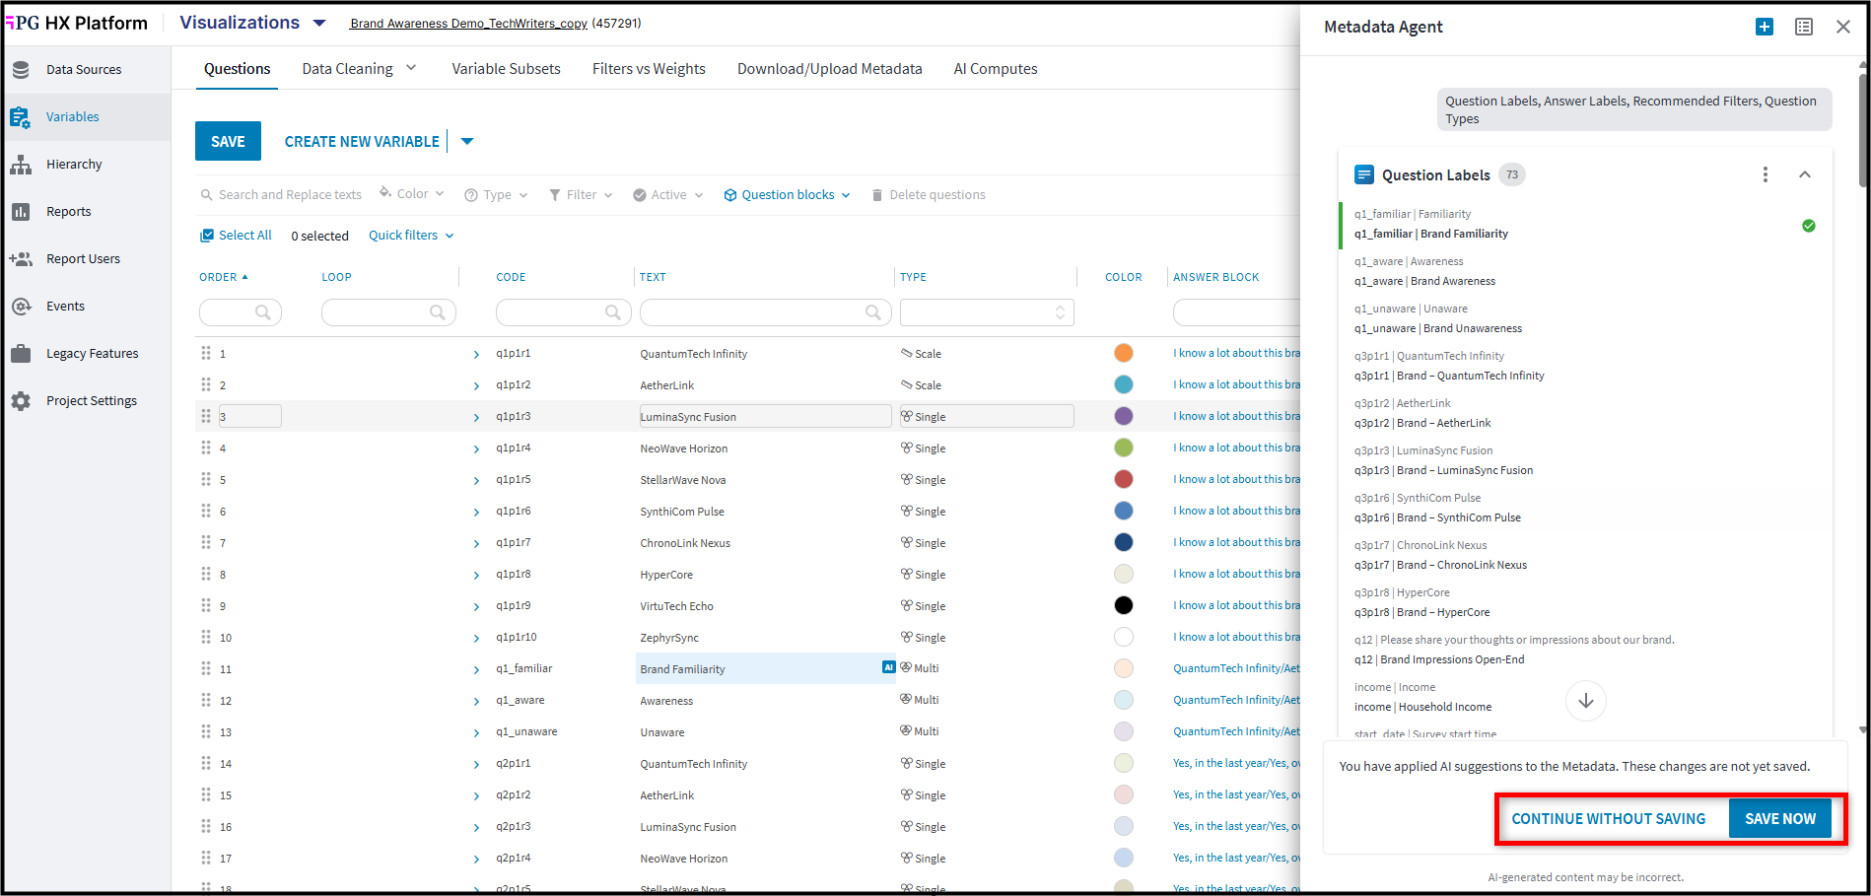Click the AI badge on Brand Familiarity
The width and height of the screenshot is (1871, 896).
(888, 667)
